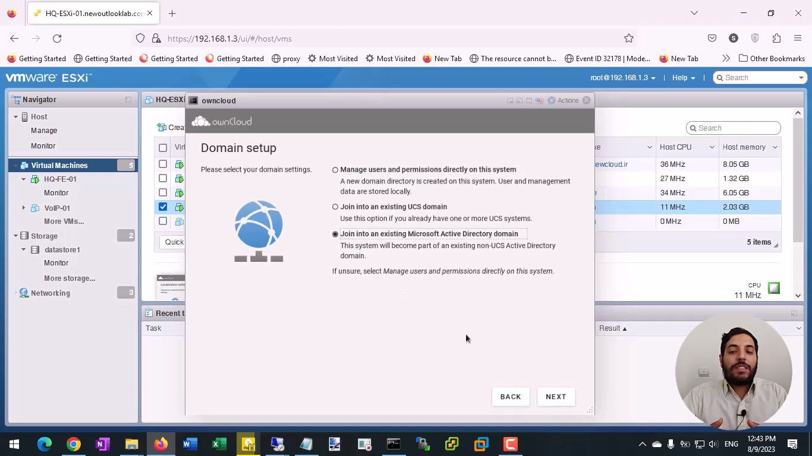Collapse the Host tree node

click(x=16, y=117)
